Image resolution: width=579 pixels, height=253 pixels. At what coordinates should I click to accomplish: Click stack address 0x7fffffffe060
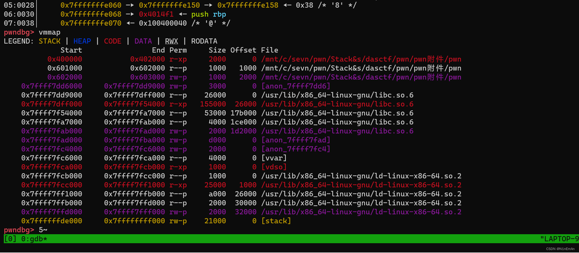click(91, 5)
